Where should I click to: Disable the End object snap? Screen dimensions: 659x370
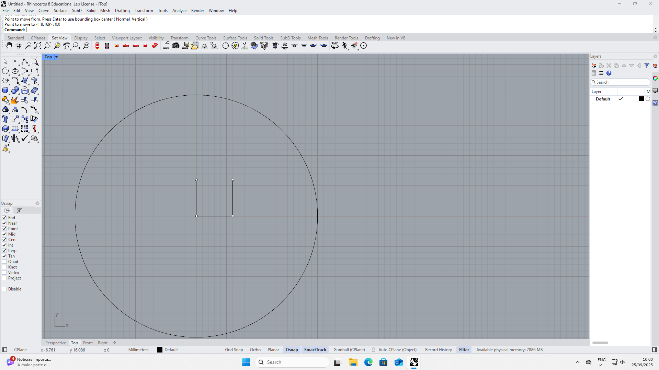tap(4, 217)
